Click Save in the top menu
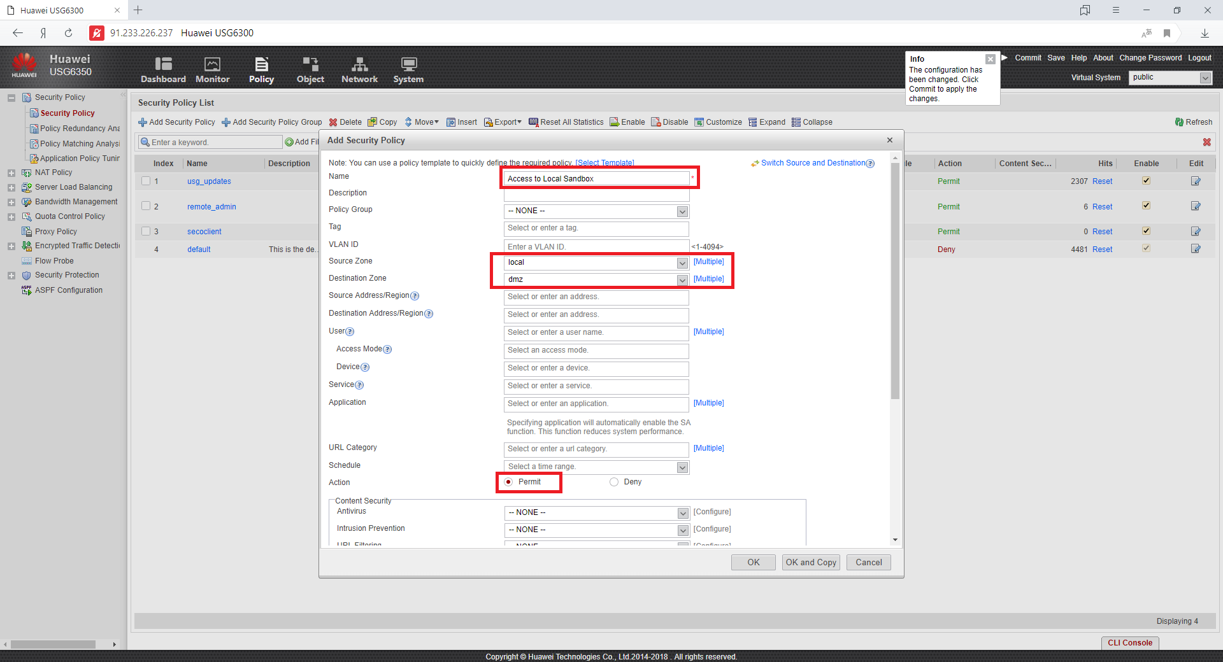This screenshot has width=1223, height=662. pyautogui.click(x=1056, y=58)
